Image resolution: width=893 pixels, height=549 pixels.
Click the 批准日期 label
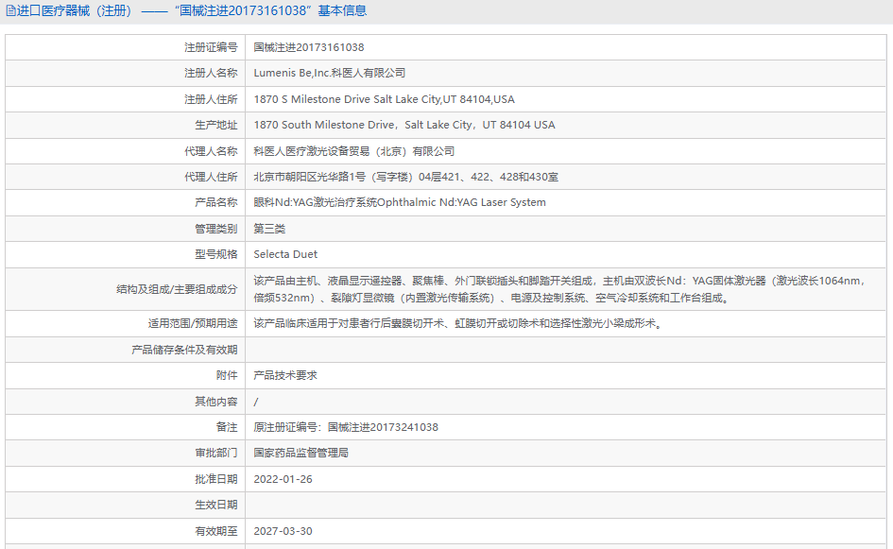coord(215,479)
